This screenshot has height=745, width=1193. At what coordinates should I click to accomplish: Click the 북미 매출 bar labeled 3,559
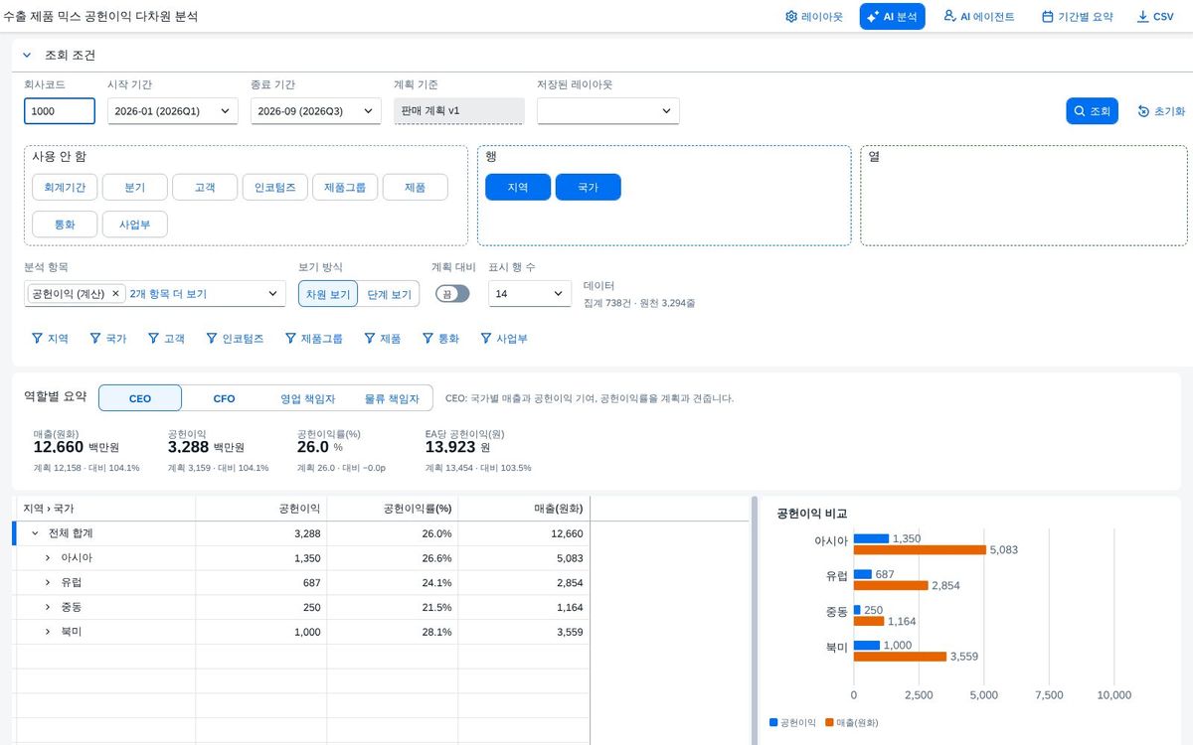click(x=900, y=656)
